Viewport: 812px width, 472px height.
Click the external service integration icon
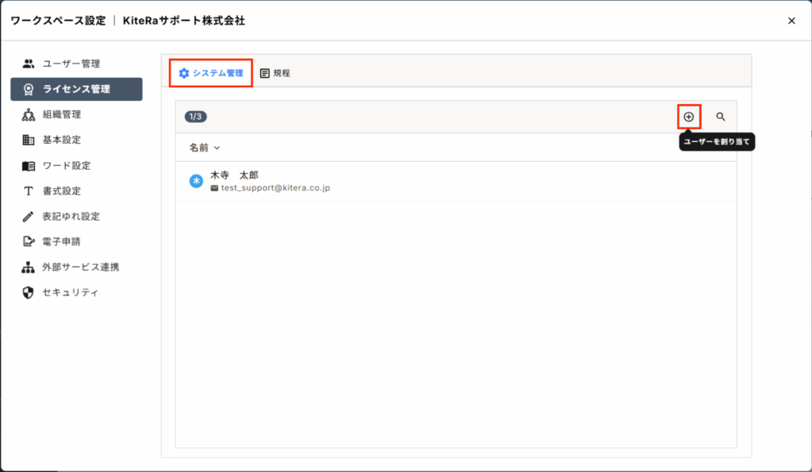[x=29, y=267]
